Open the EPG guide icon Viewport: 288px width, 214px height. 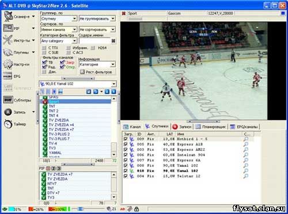7,76
